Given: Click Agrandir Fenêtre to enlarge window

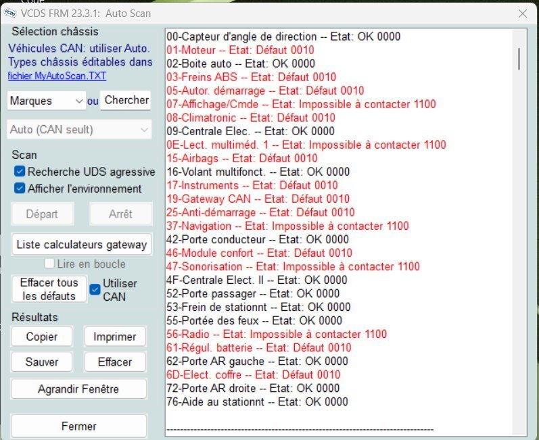Looking at the screenshot, I should 78,389.
